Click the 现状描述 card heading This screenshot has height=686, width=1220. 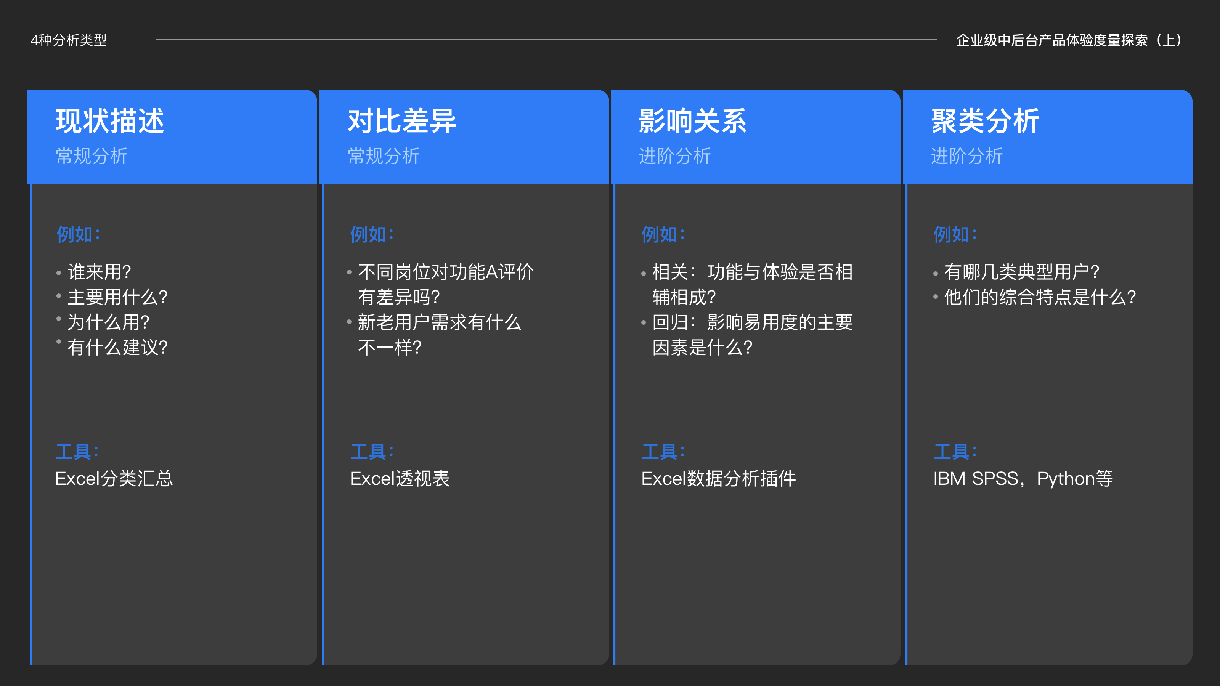[x=110, y=121]
